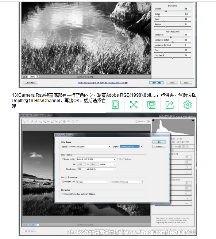Click the green settings gear icon
This screenshot has width=216, height=239.
pos(188,105)
